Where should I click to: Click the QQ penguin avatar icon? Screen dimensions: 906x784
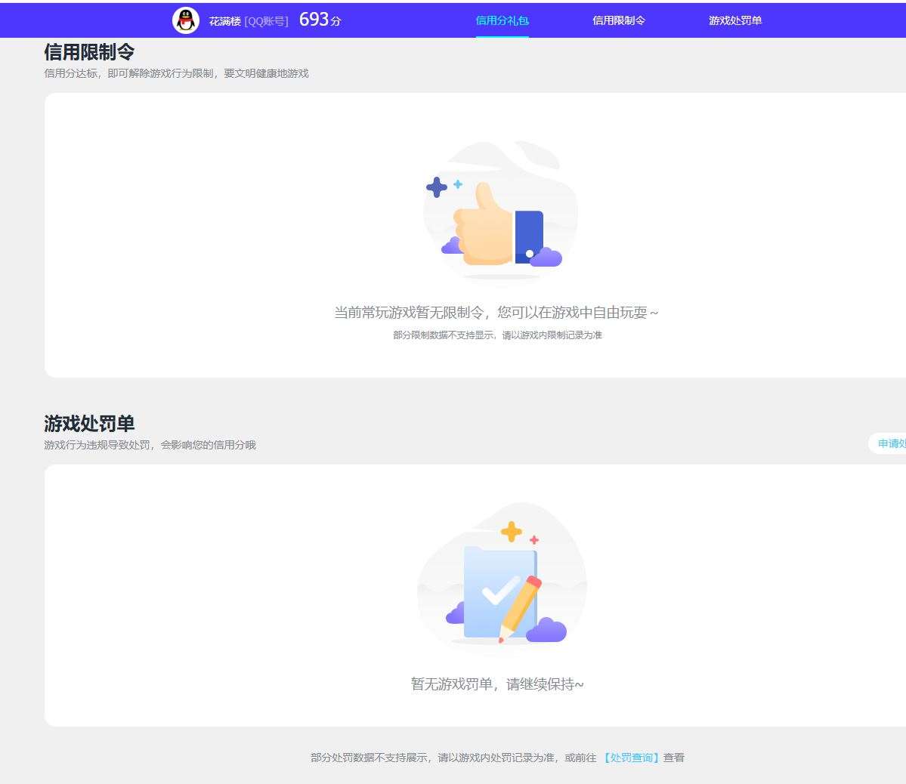185,21
